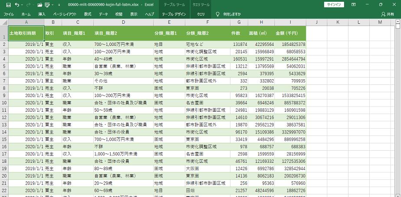Click the Save icon in the quick access toolbar
The image size is (401, 197).
coord(8,4)
